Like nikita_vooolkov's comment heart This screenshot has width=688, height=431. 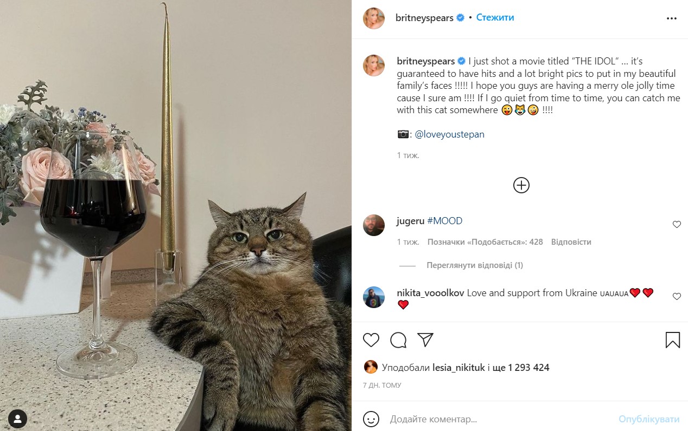677,297
